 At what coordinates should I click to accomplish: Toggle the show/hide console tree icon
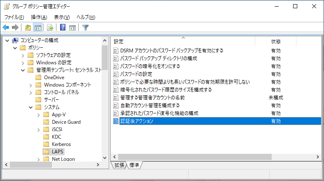point(37,28)
